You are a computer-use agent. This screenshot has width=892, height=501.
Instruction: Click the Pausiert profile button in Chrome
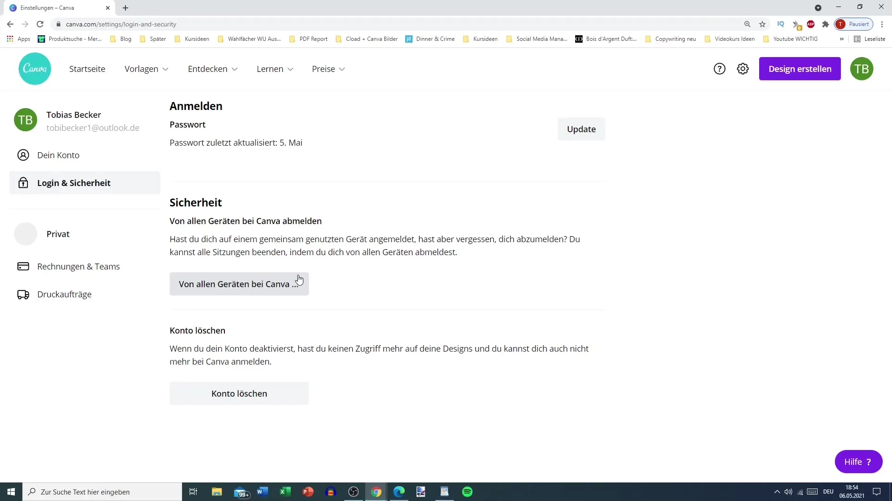click(x=853, y=24)
